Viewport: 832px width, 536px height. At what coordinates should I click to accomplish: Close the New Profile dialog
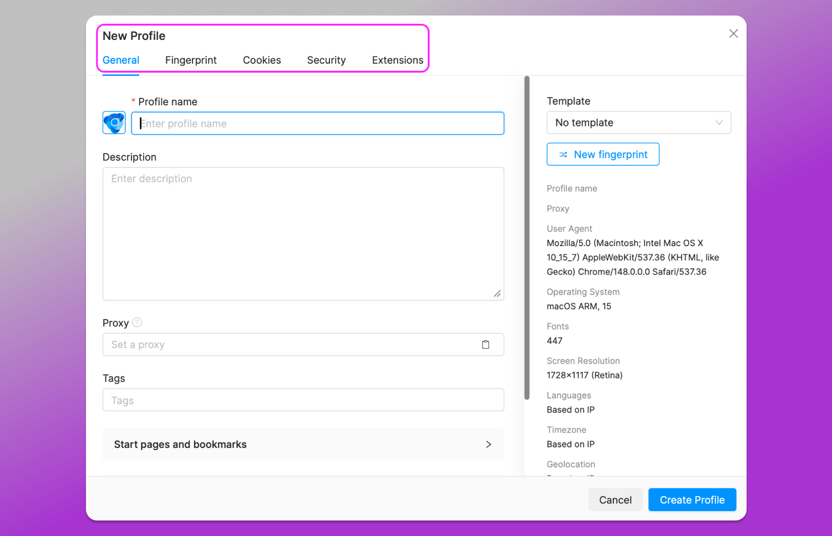point(733,34)
